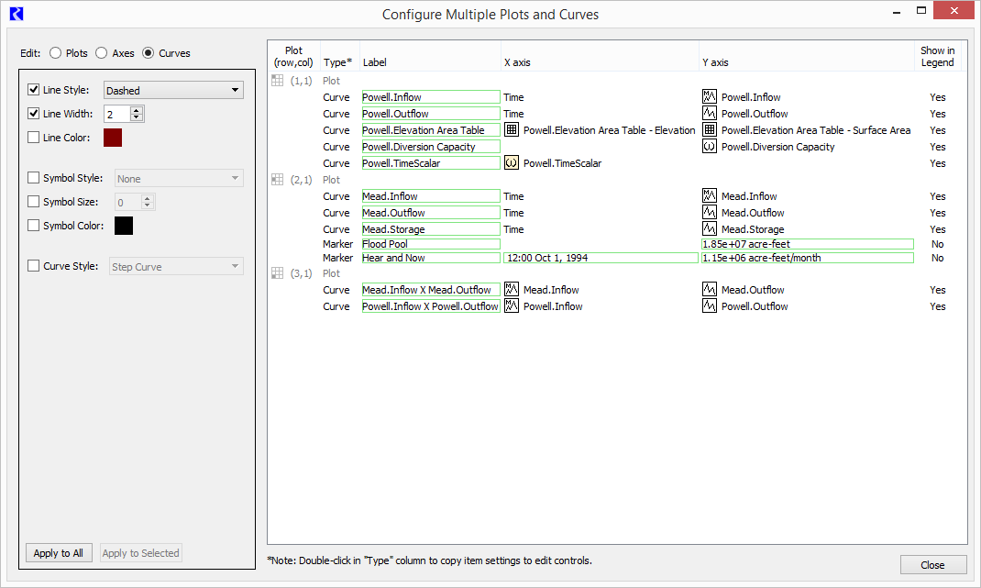Click the Yes legend cell for Powell.Inflow X Powell.Outflow

937,306
